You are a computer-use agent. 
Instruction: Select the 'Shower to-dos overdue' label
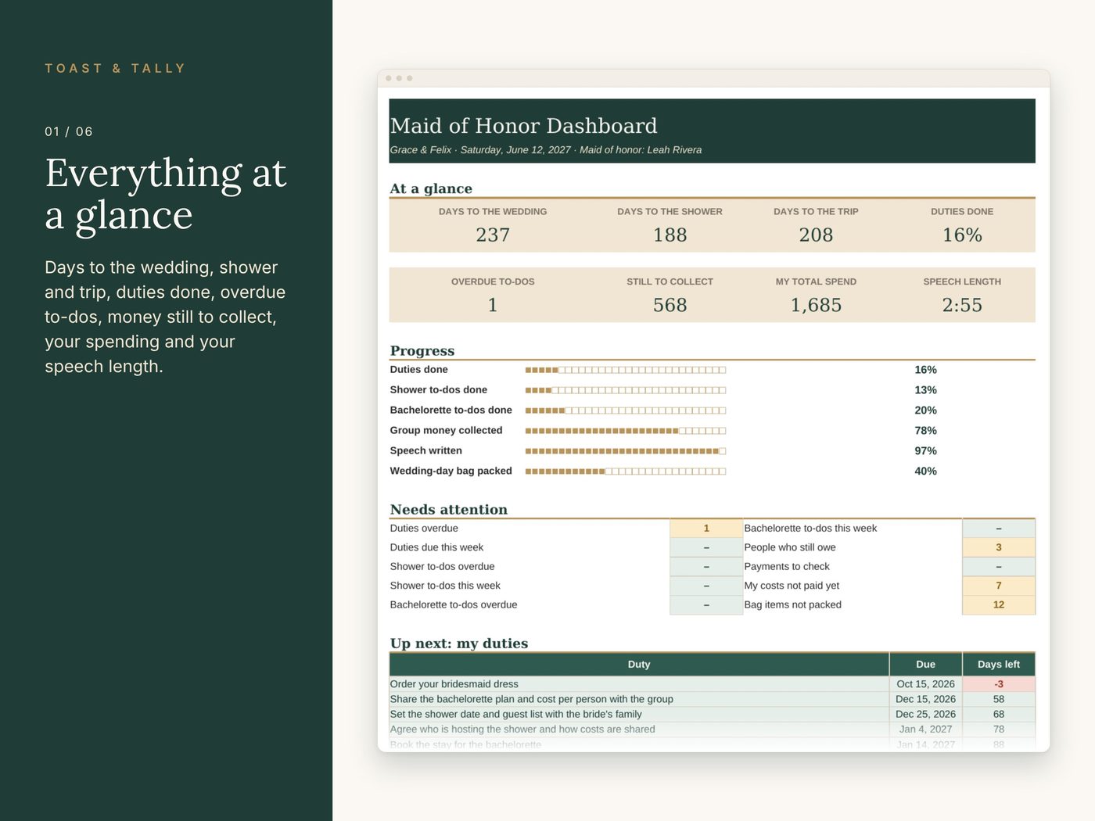tap(442, 567)
